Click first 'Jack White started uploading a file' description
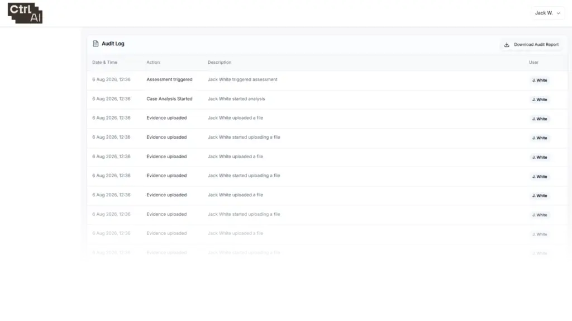Viewport: 572px width, 321px height. click(244, 138)
